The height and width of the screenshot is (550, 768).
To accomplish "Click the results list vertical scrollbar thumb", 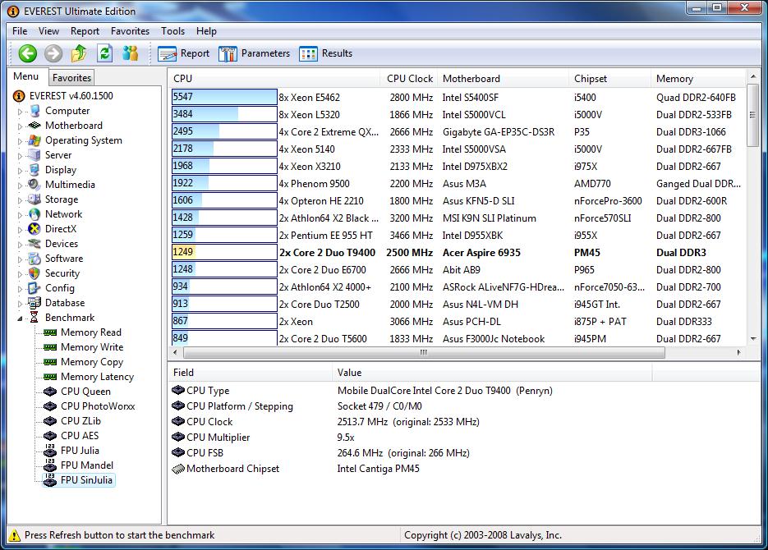I will [x=753, y=116].
